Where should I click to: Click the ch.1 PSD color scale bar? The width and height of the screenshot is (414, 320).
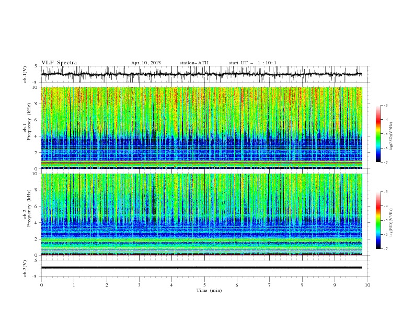coord(378,134)
